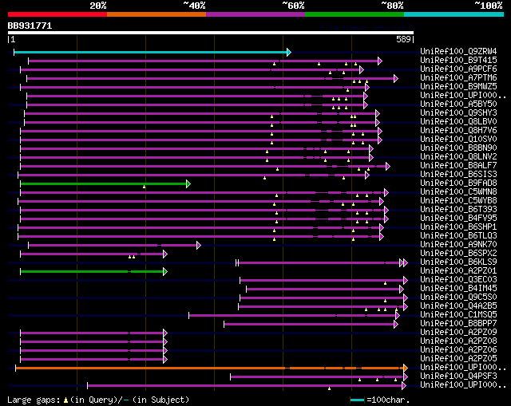Select the UniRef100_Q9C5S0 label
This screenshot has height=406, width=511.
tap(458, 298)
